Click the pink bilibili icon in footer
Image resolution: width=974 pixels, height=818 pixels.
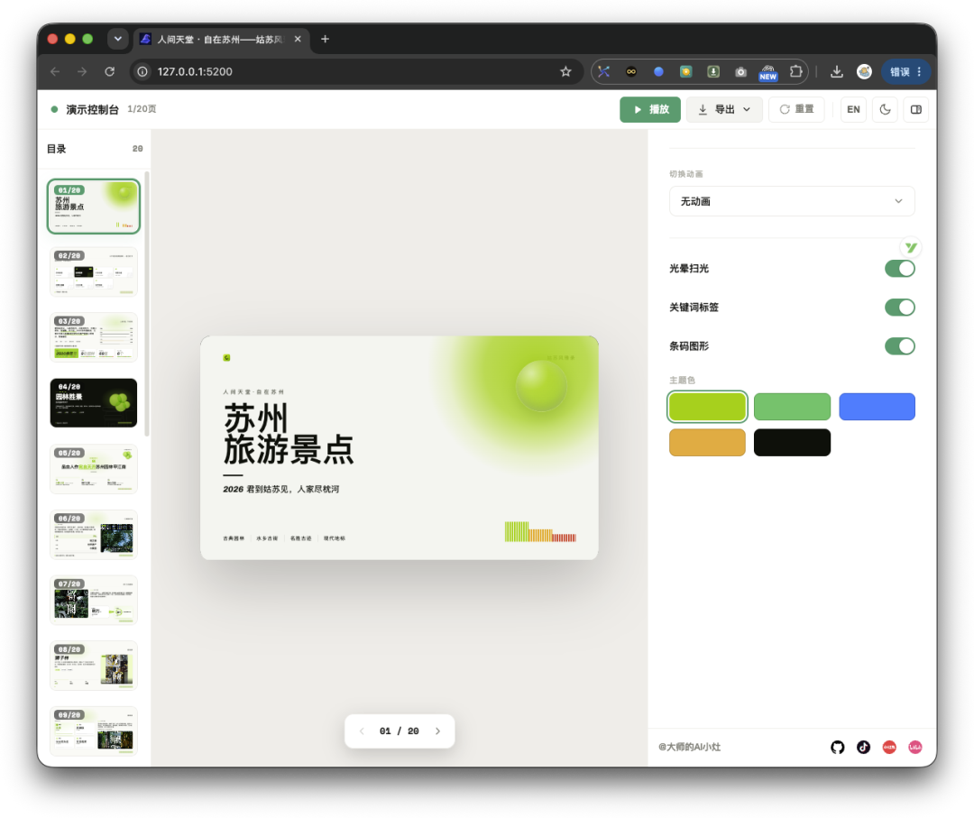(x=915, y=747)
